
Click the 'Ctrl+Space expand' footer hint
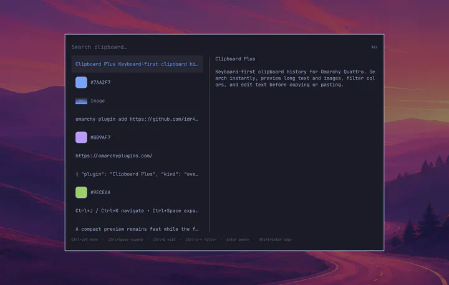pyautogui.click(x=125, y=240)
